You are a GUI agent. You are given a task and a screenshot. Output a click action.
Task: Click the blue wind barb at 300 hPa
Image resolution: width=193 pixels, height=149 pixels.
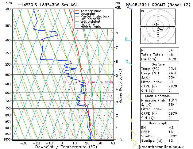click(129, 7)
